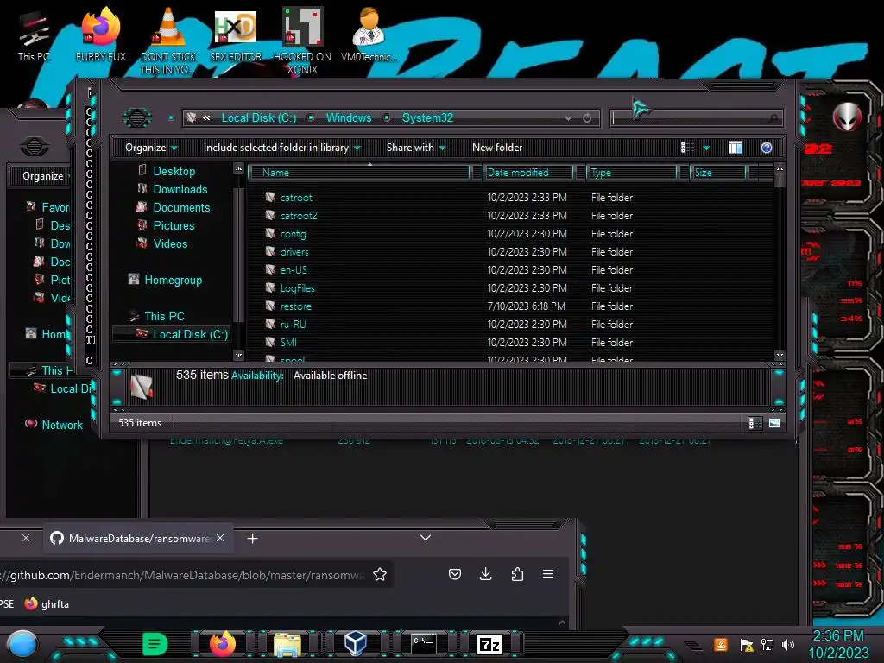Open Firefox list all tabs chevron
This screenshot has width=884, height=663.
coord(426,538)
